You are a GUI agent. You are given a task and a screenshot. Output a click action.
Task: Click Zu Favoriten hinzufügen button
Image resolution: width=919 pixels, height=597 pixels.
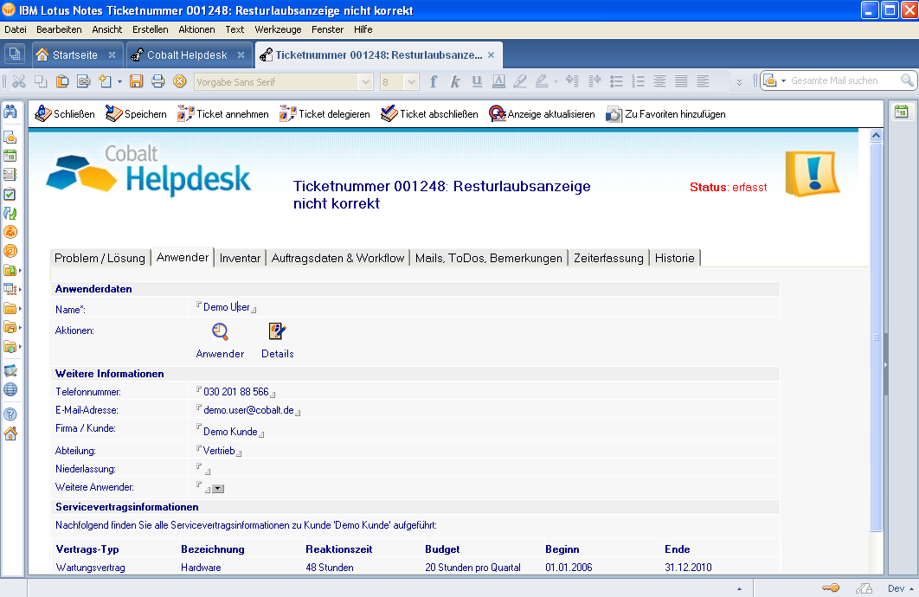click(x=665, y=113)
